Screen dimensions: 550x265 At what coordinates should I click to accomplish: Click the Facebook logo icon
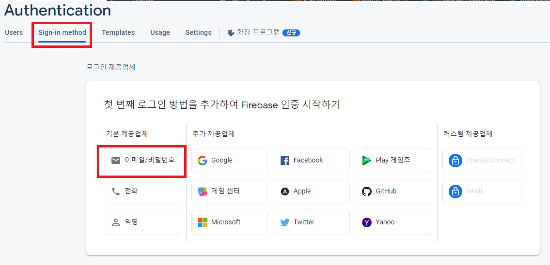pos(285,161)
